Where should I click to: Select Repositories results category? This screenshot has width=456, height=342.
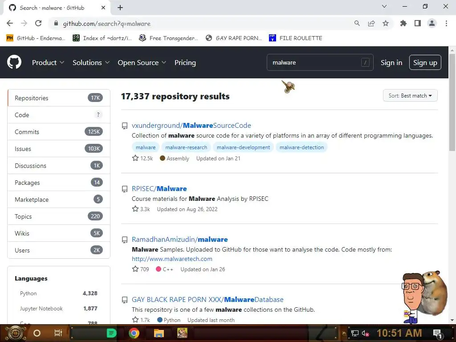point(59,98)
